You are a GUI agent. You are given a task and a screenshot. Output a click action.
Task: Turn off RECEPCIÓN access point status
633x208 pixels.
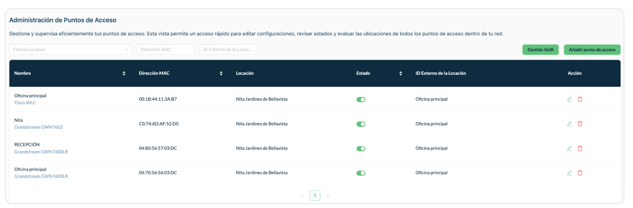[x=361, y=148]
